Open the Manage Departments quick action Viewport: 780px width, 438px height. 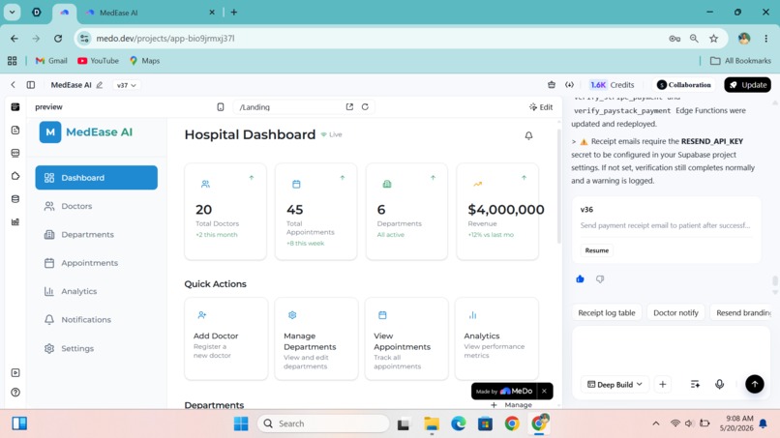point(315,338)
